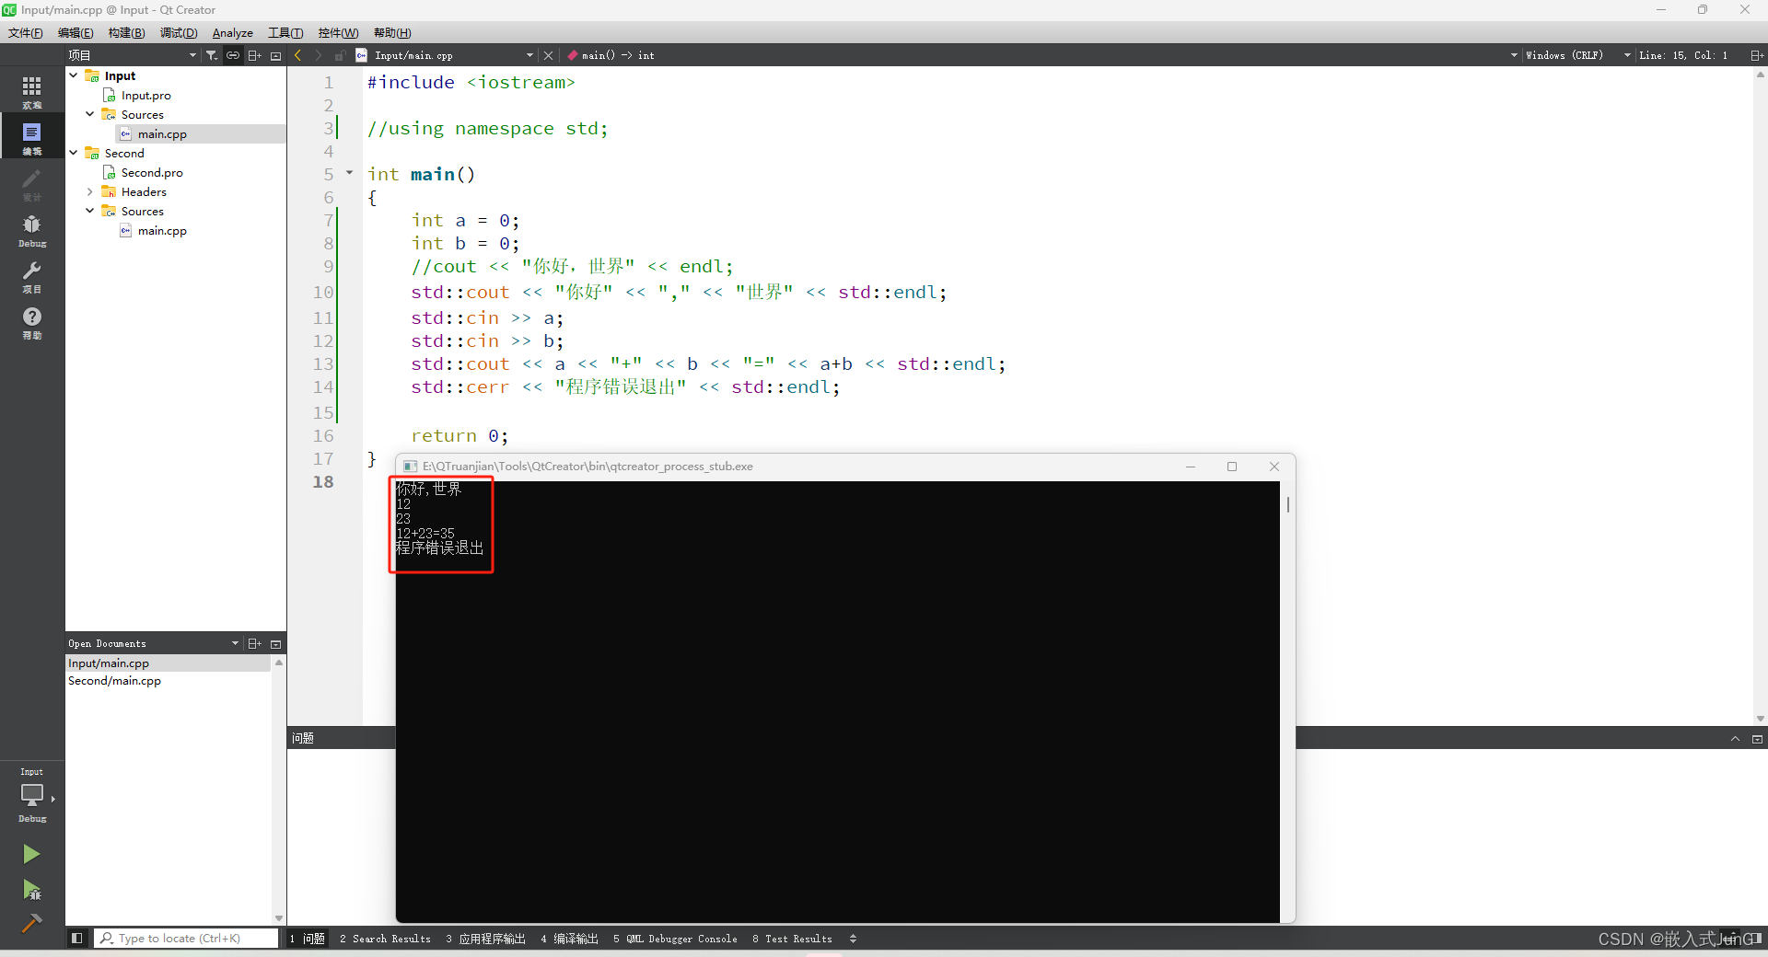Open the Welcome mode in the sidebar
The height and width of the screenshot is (957, 1768).
coord(32,90)
